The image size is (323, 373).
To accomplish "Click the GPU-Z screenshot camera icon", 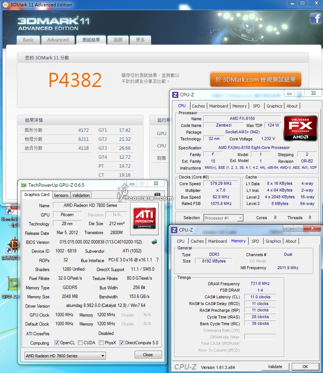I will [157, 195].
